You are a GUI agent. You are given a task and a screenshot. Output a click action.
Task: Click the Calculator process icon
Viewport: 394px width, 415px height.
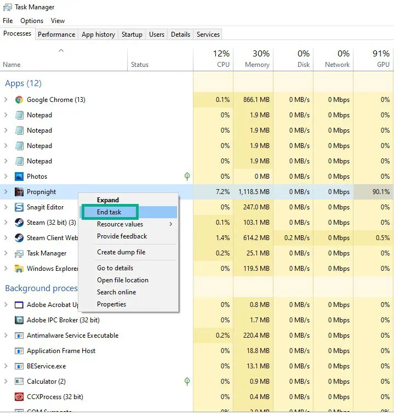coord(19,382)
